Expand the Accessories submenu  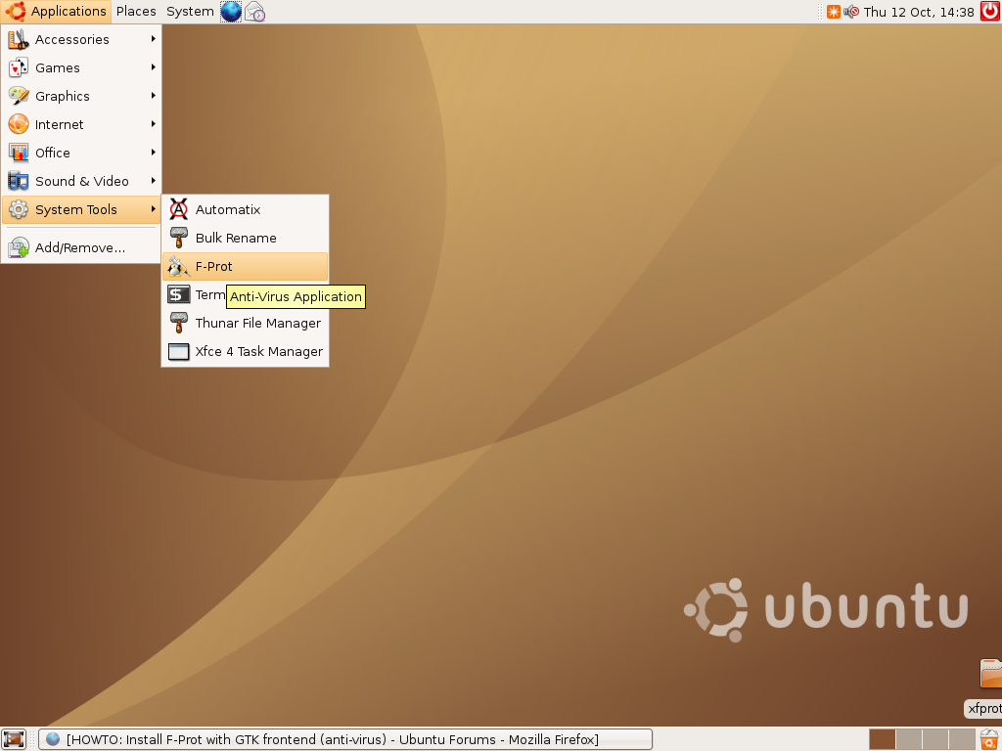pos(81,39)
